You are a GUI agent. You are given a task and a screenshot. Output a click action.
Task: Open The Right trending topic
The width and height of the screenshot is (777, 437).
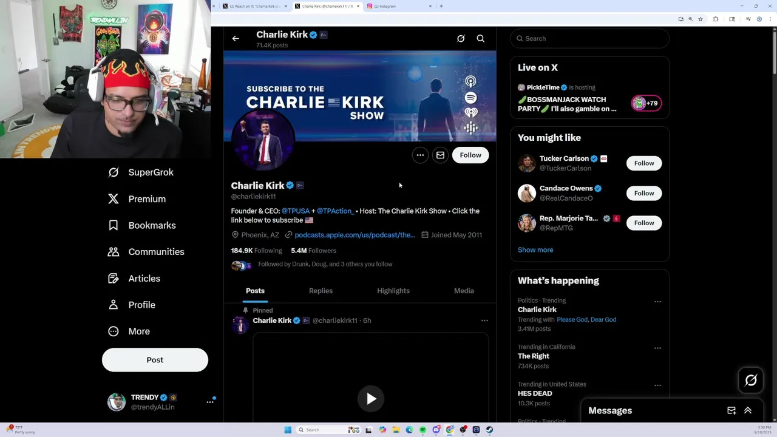[534, 356]
